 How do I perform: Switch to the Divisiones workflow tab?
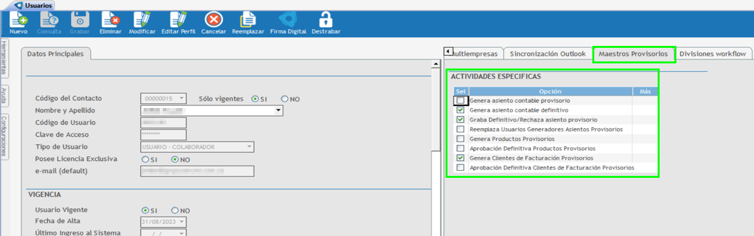(713, 54)
